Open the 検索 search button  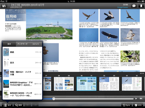click(18, 105)
